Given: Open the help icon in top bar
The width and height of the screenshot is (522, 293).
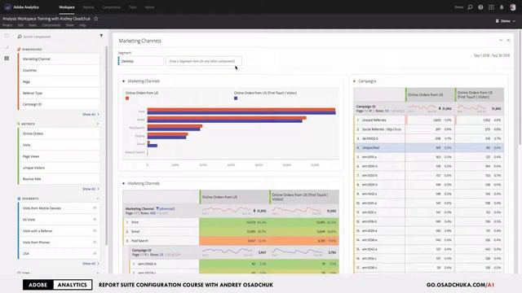Looking at the screenshot, I should pos(480,7).
